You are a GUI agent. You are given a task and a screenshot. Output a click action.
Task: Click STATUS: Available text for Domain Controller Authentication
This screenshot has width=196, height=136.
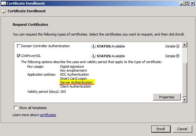(x=111, y=46)
